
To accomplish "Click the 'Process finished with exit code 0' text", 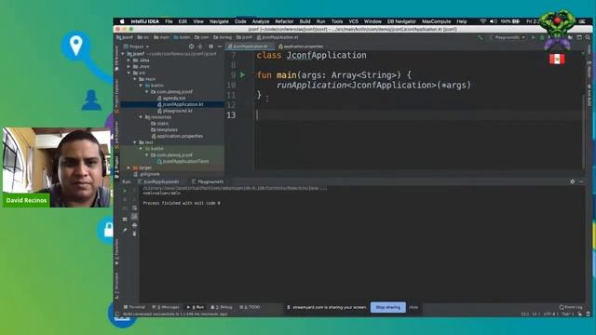I will (x=182, y=203).
